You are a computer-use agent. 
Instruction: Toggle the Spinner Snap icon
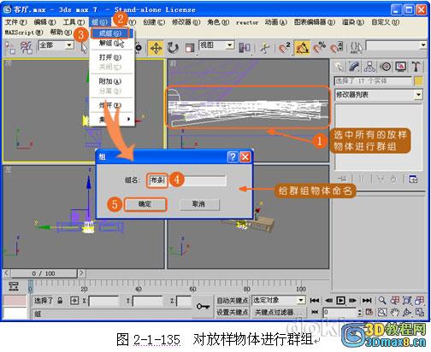(337, 48)
